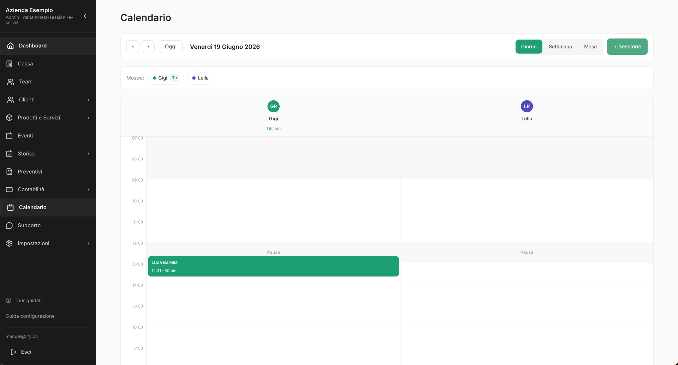This screenshot has height=365, width=678.
Task: Go to the previous day
Action: [133, 47]
